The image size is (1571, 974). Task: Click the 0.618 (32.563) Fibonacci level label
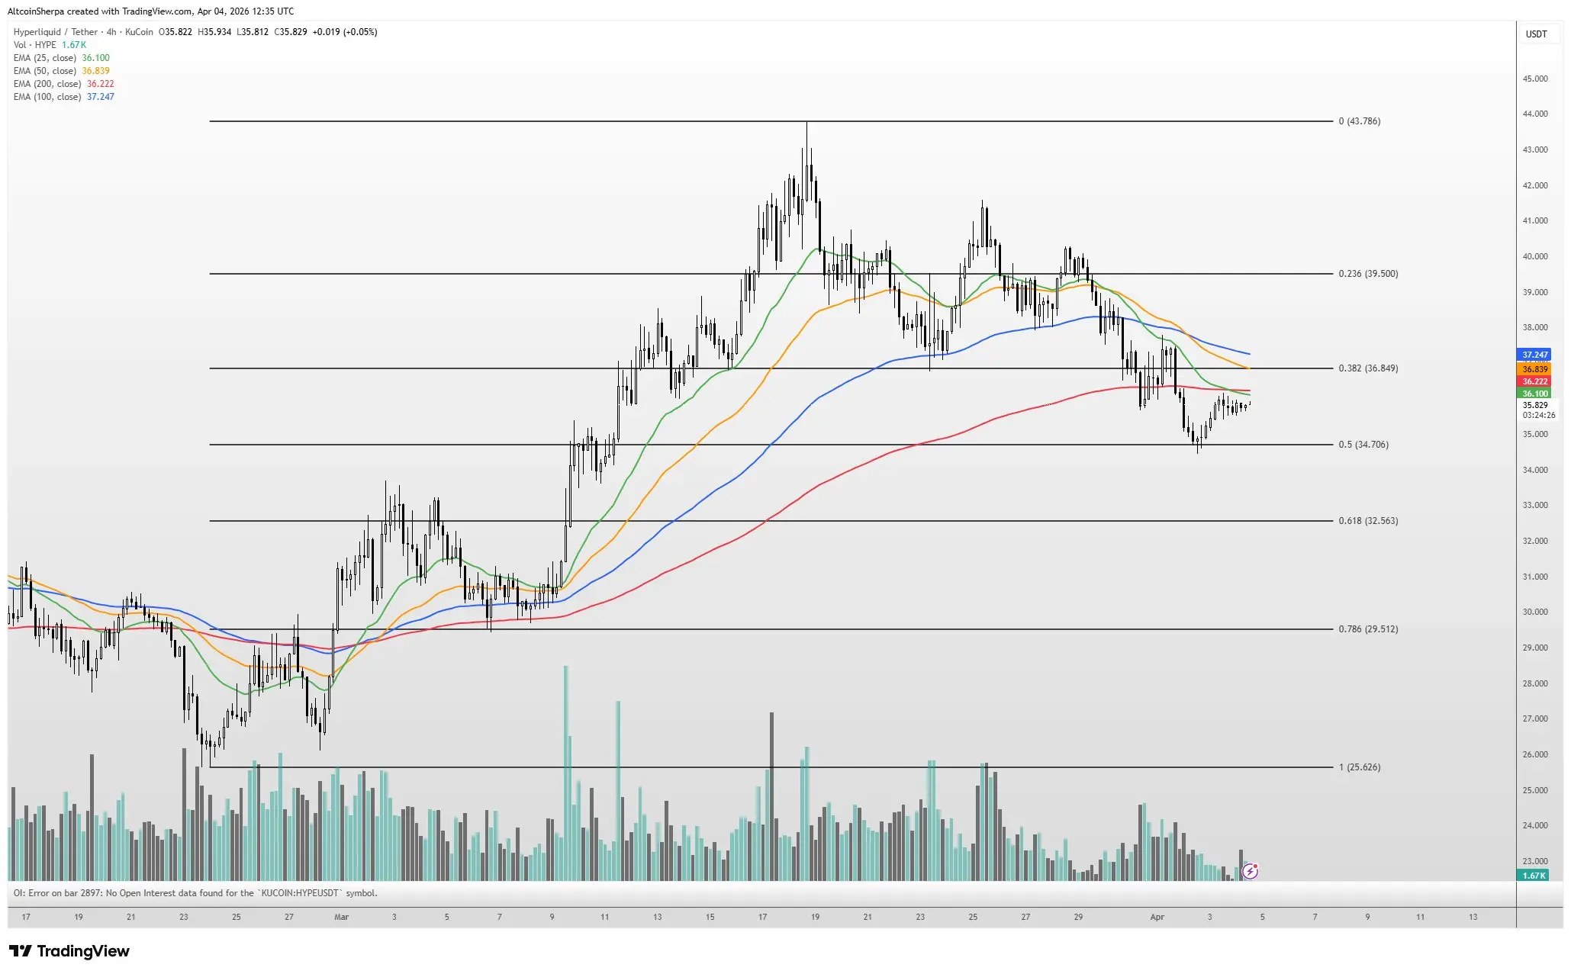pos(1367,521)
